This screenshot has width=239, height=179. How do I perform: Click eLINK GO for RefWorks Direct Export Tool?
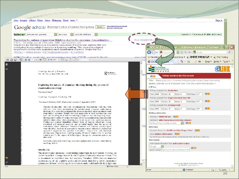coord(197,130)
